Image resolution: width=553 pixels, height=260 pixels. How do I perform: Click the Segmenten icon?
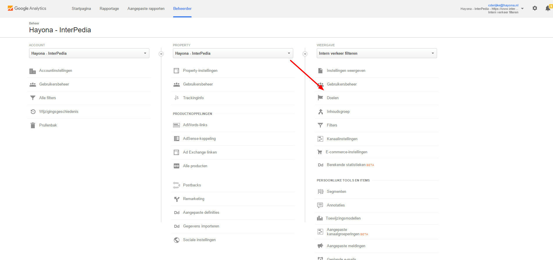pyautogui.click(x=321, y=192)
